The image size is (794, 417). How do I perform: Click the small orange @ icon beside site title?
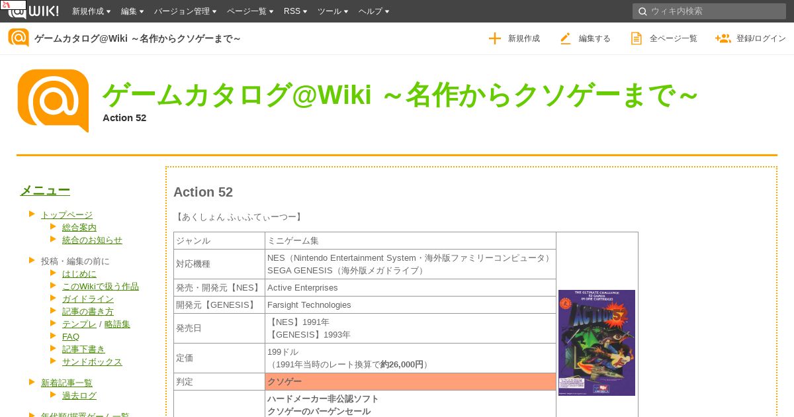(x=19, y=38)
